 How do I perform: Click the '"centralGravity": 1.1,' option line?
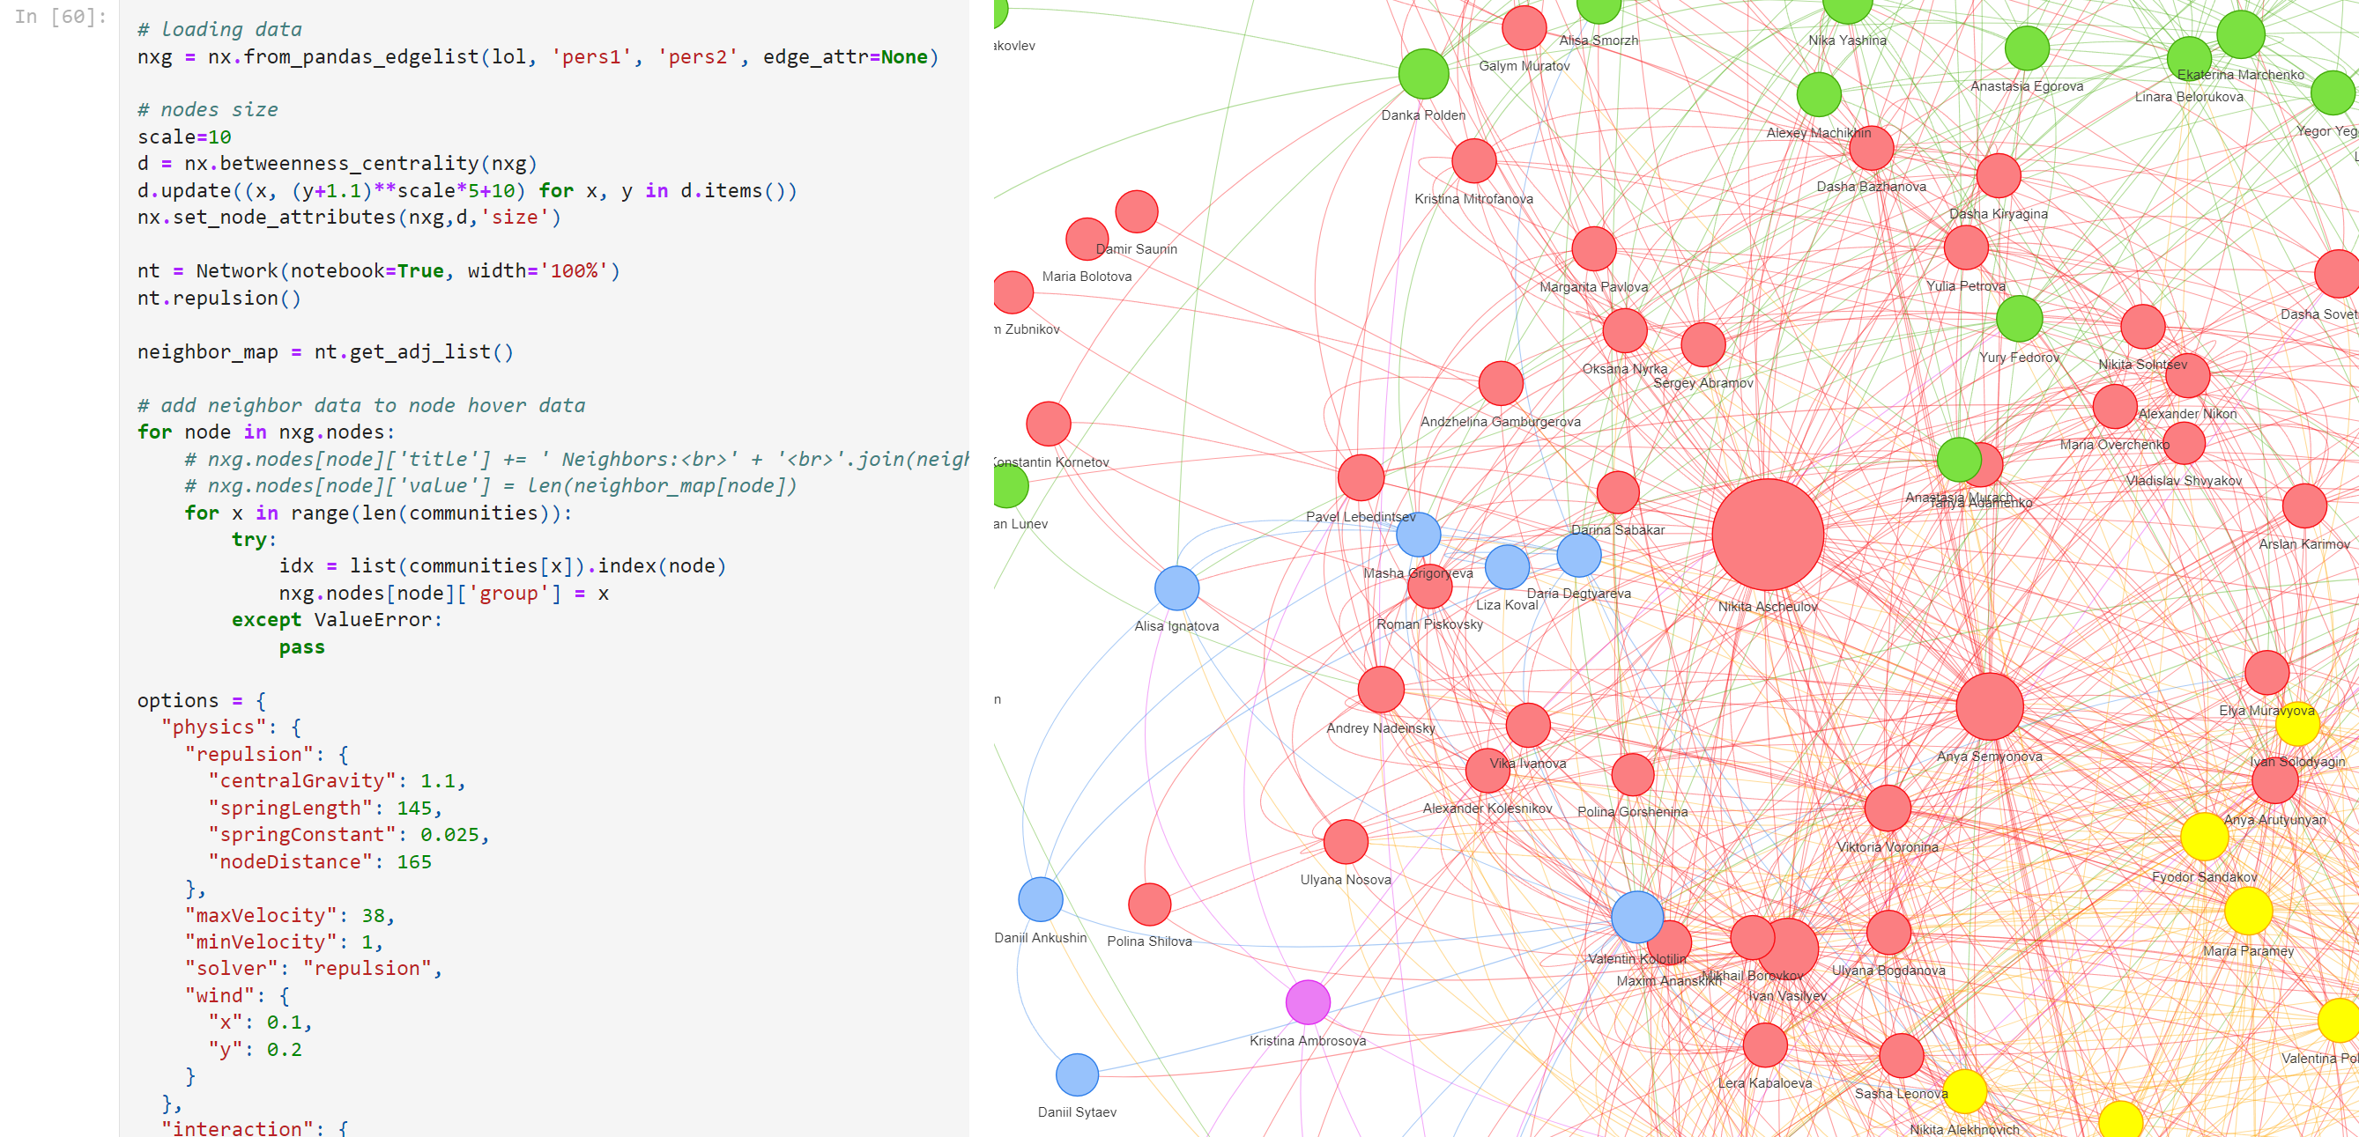click(x=337, y=781)
